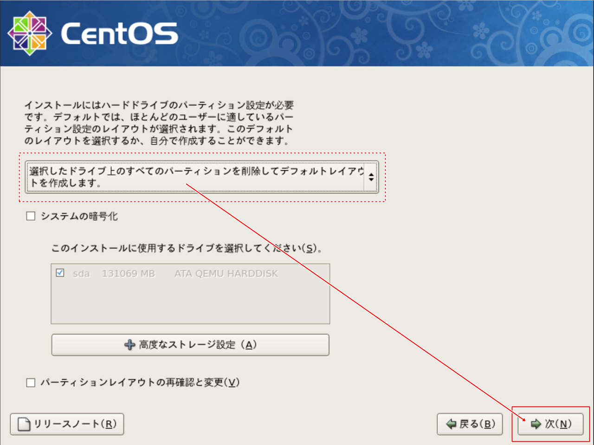Image resolution: width=594 pixels, height=445 pixels.
Task: Enable the システムの暗号化 checkbox
Action: tap(31, 216)
